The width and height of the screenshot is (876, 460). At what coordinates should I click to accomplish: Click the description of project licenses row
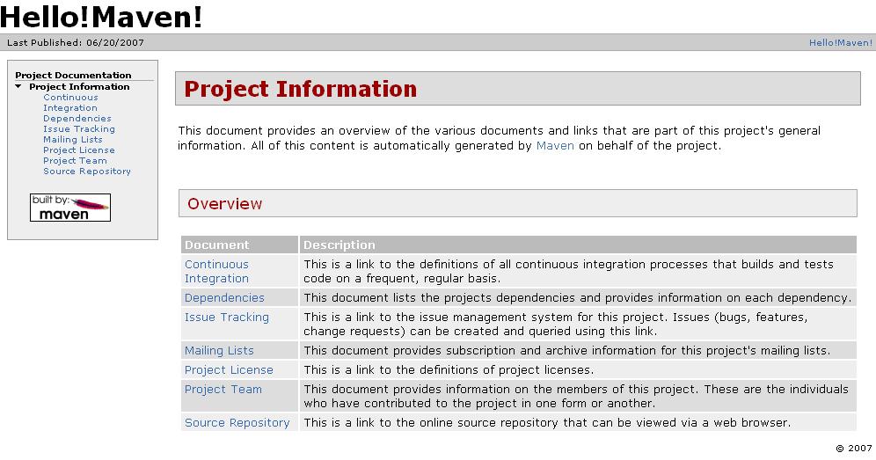tap(578, 370)
